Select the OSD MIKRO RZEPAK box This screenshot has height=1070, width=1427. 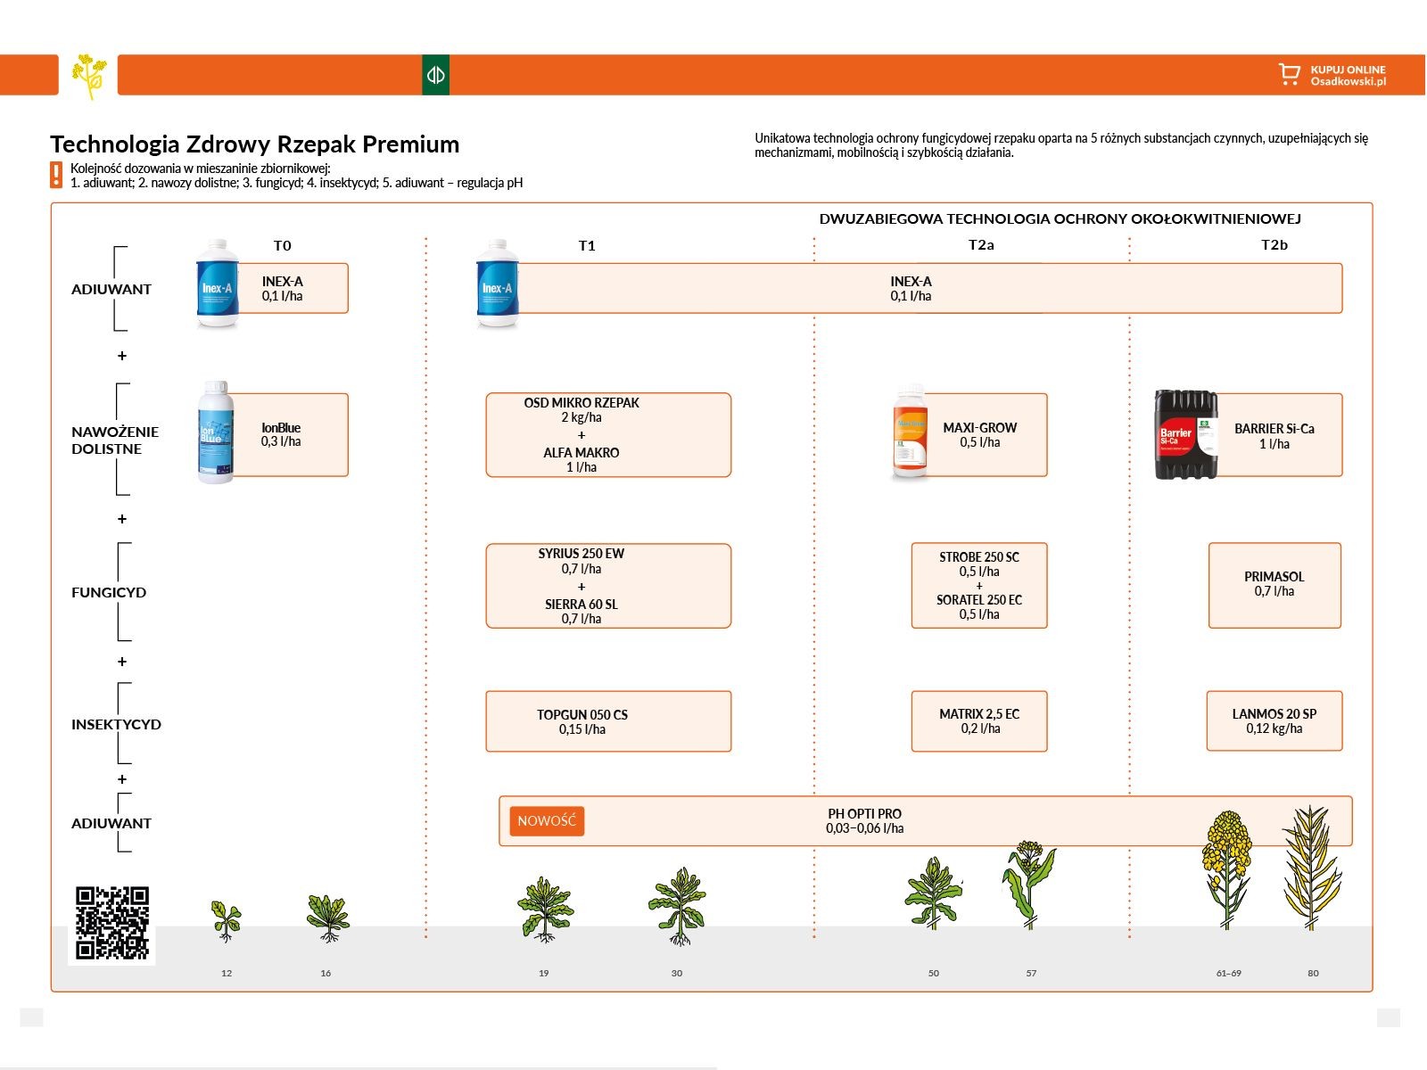608,435
